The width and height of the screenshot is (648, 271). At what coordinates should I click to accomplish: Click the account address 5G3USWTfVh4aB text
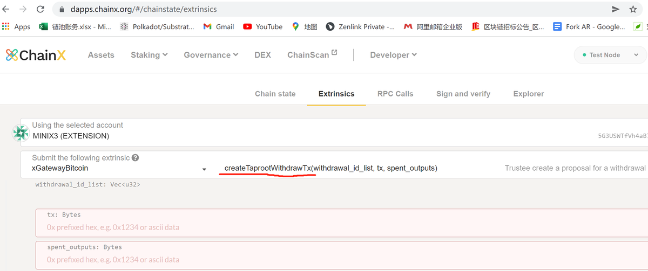tap(623, 136)
